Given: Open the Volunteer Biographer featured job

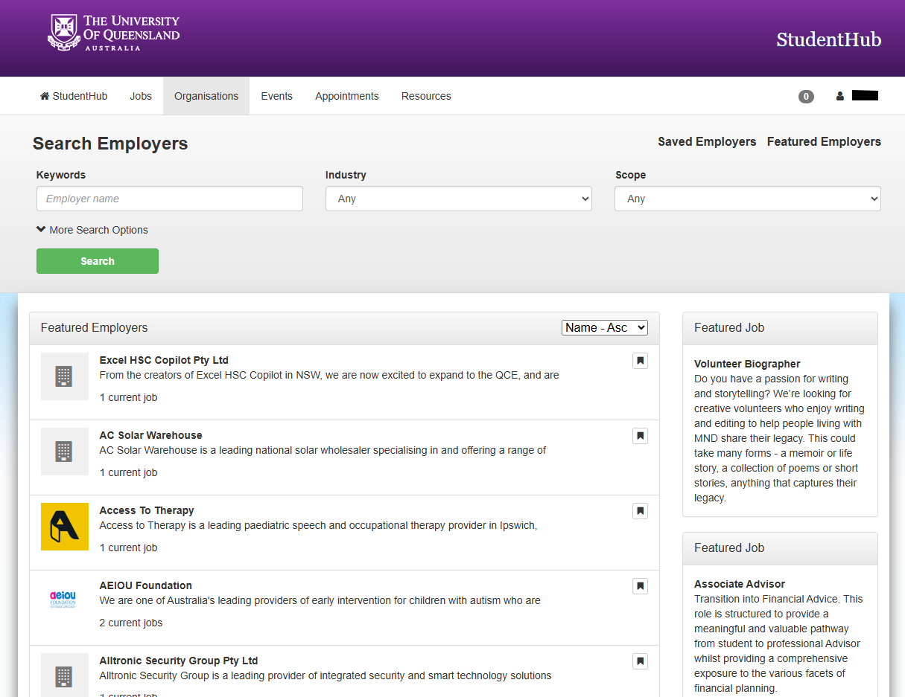Looking at the screenshot, I should point(747,364).
